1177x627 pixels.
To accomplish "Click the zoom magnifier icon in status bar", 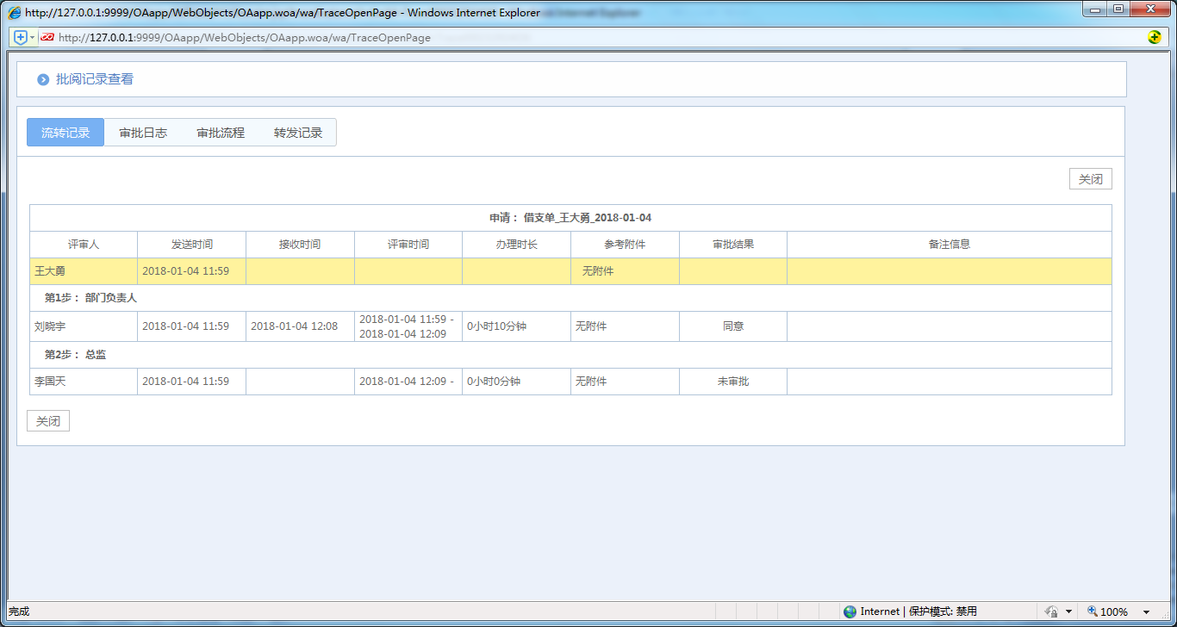I will [x=1093, y=611].
